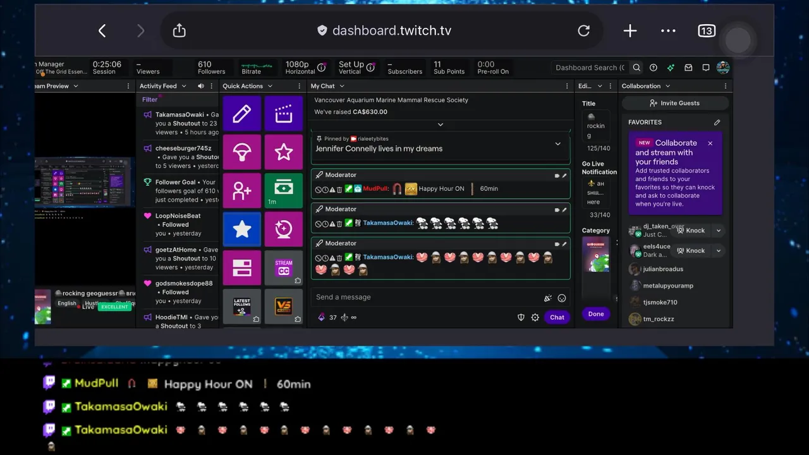The width and height of the screenshot is (809, 455).
Task: Open the browser tab switcher showing 13
Action: (x=706, y=30)
